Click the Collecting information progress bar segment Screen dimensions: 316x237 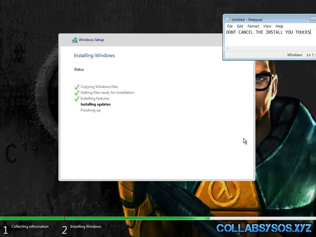[32, 218]
